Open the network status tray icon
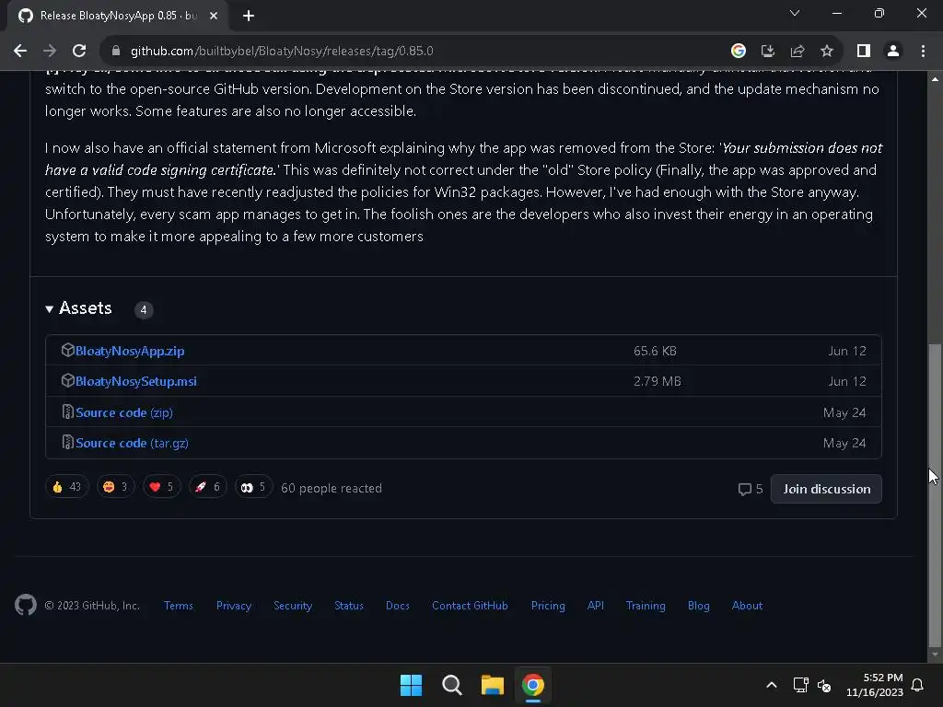943x707 pixels. click(800, 685)
